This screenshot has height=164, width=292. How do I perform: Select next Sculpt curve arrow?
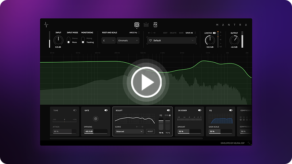pyautogui.click(x=142, y=126)
